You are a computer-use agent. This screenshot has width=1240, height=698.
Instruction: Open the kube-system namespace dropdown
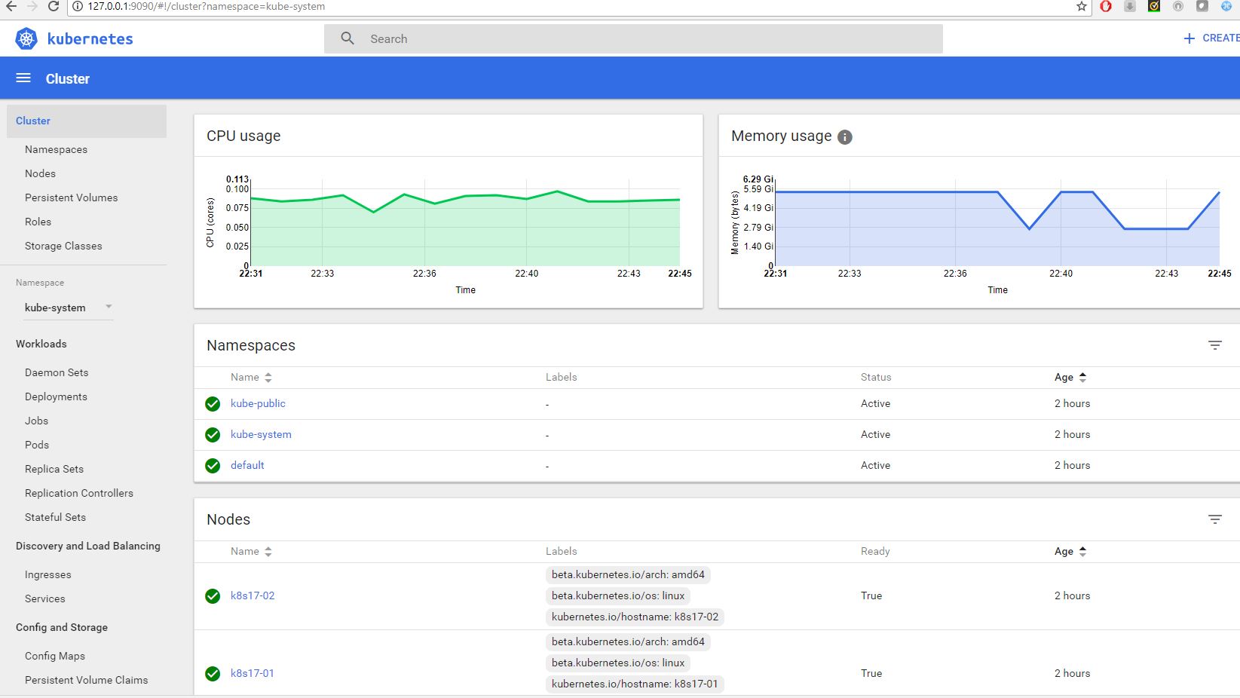pos(69,308)
